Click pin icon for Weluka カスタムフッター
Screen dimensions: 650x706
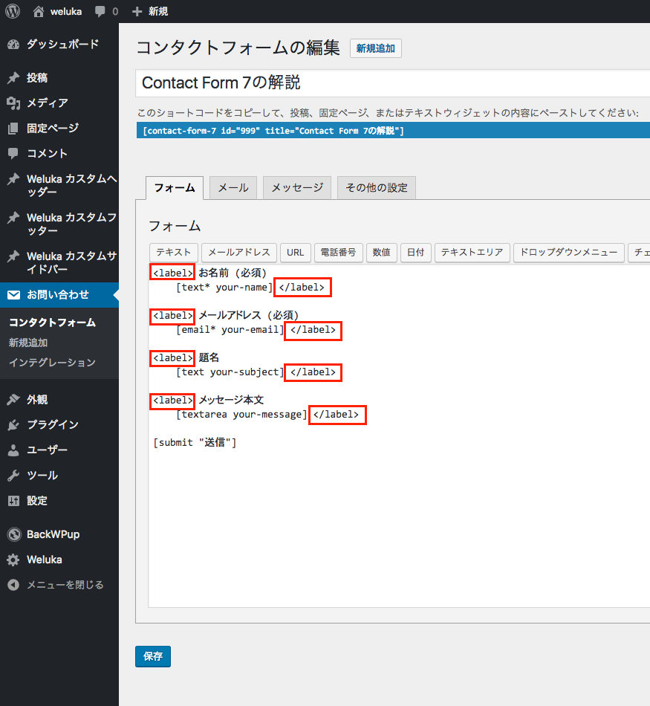(x=13, y=218)
